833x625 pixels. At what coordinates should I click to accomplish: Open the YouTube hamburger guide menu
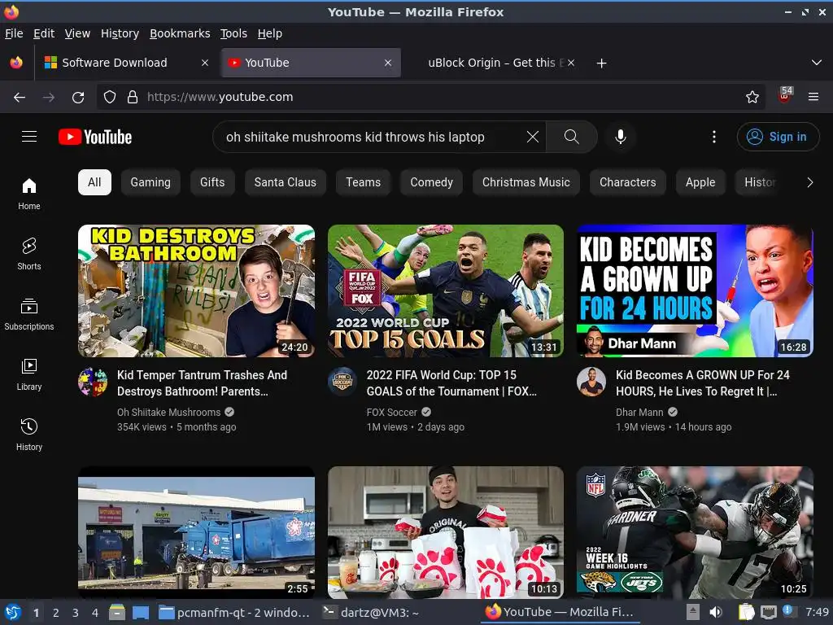coord(29,137)
